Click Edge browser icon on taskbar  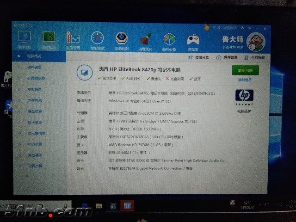(x=84, y=205)
